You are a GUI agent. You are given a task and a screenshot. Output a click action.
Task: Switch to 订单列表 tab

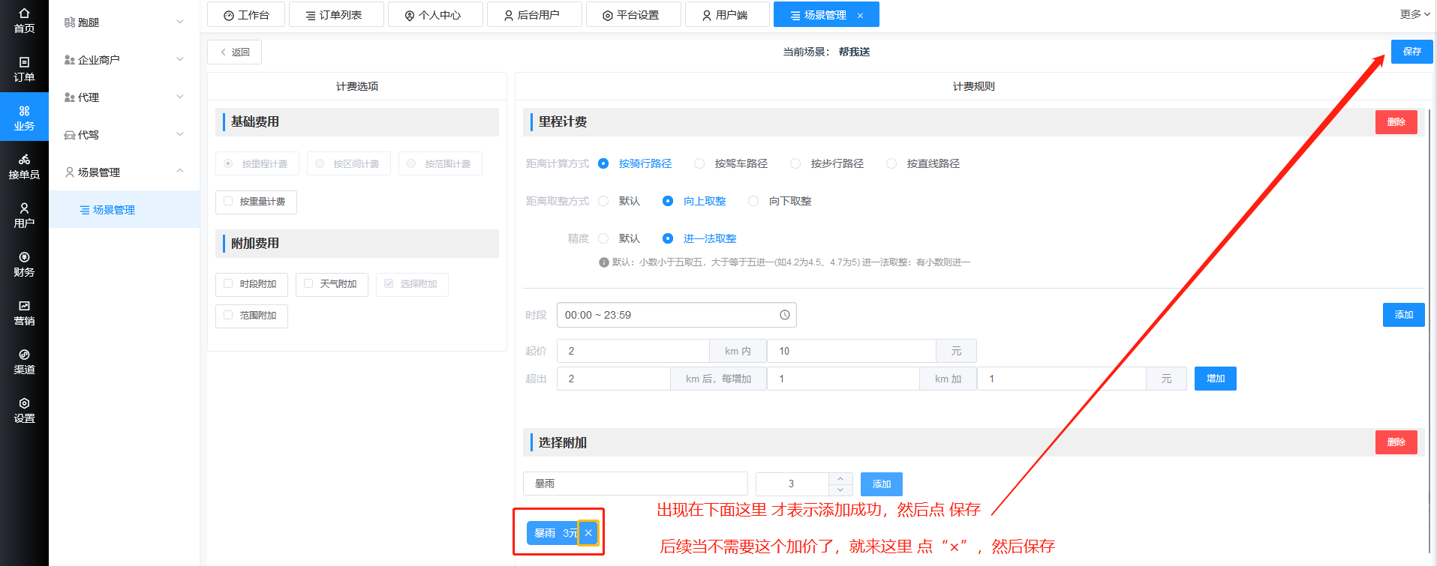[336, 15]
